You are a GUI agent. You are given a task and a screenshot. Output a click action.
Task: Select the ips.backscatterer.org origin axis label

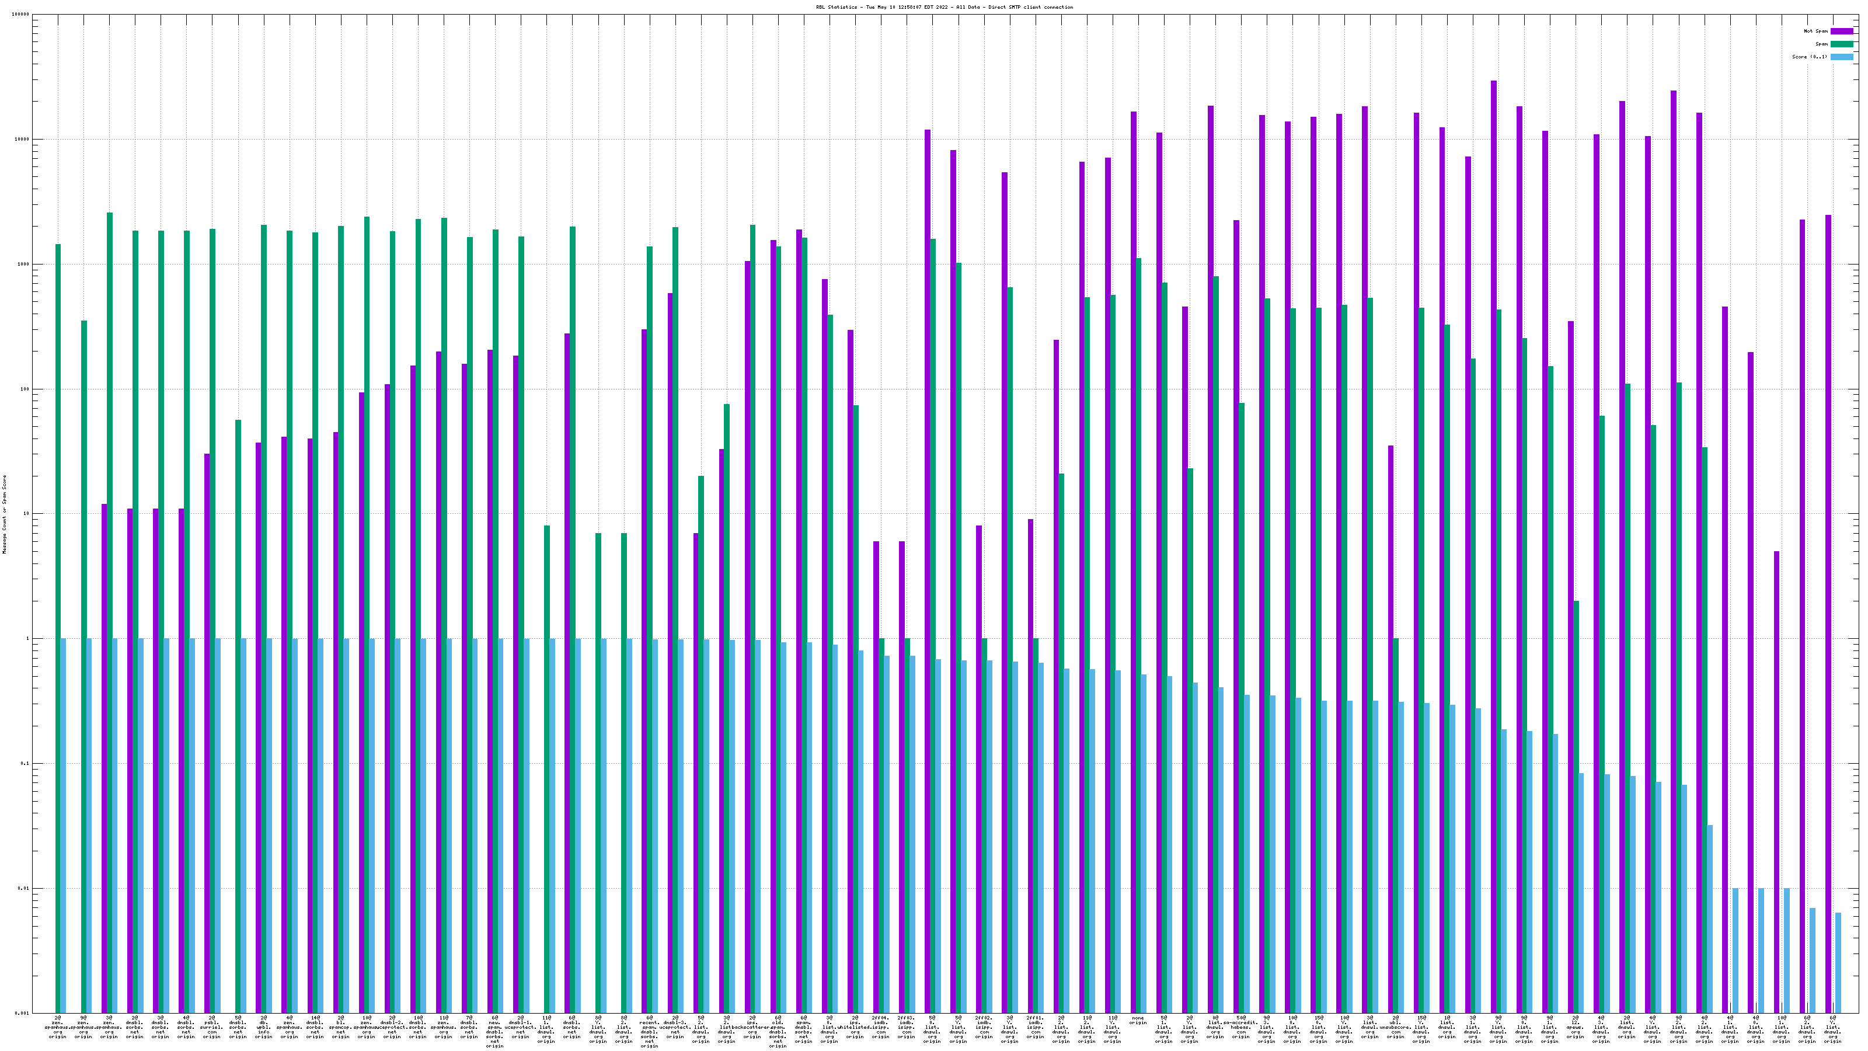pyautogui.click(x=752, y=1027)
